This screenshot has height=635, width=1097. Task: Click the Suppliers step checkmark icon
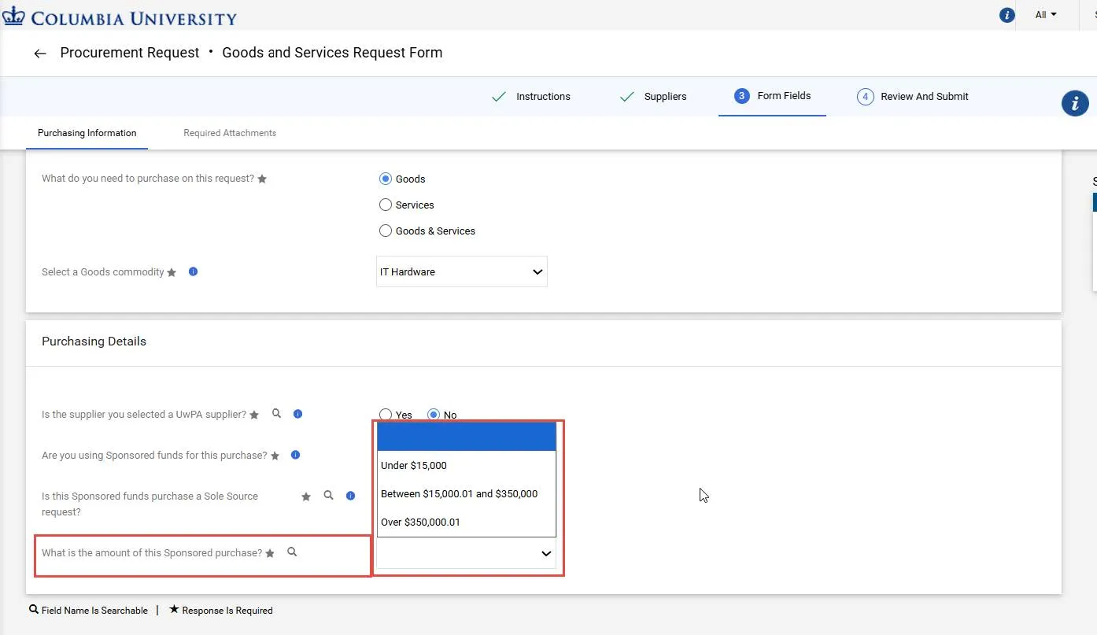[x=627, y=97]
